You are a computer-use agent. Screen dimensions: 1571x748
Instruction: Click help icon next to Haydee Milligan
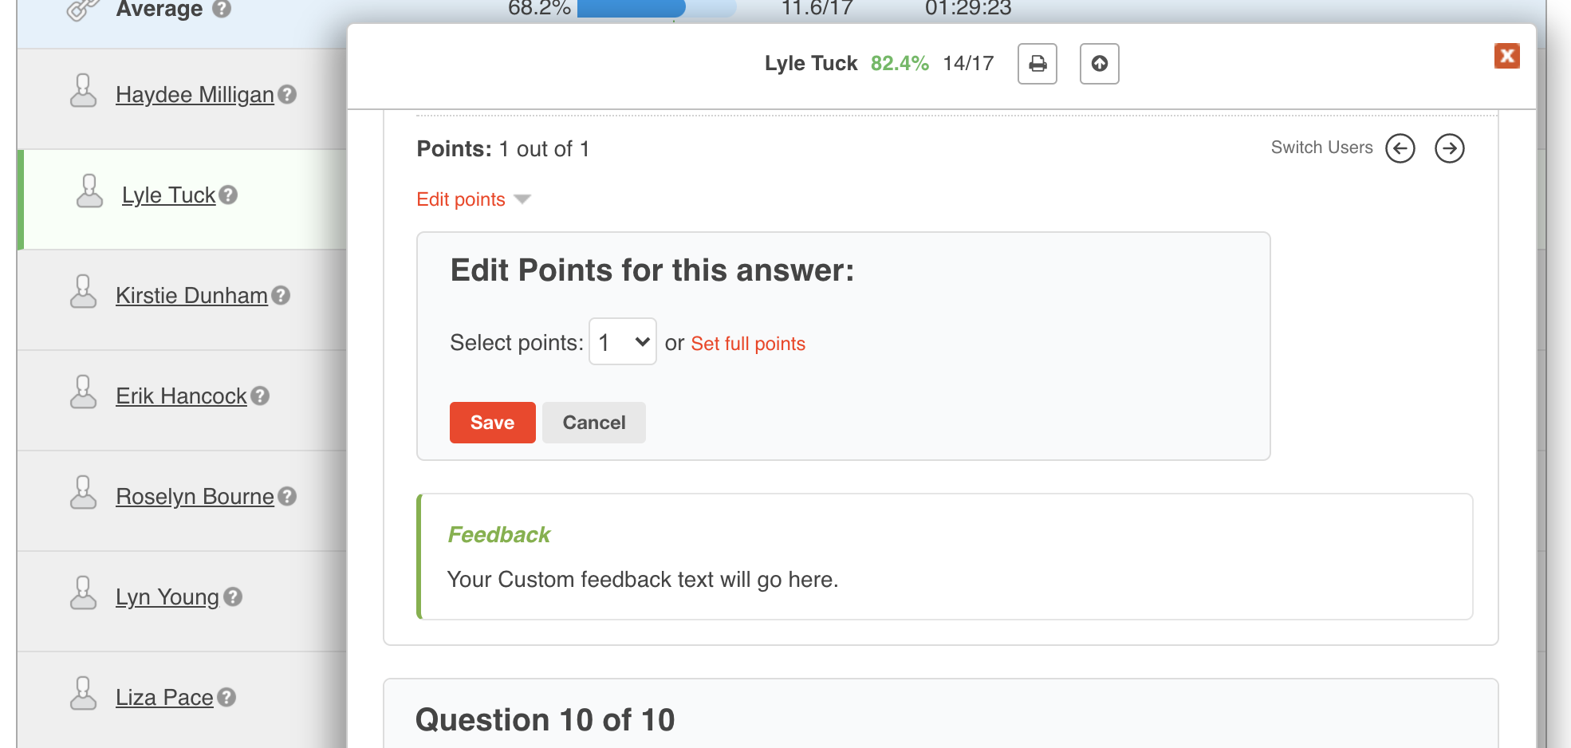[288, 94]
